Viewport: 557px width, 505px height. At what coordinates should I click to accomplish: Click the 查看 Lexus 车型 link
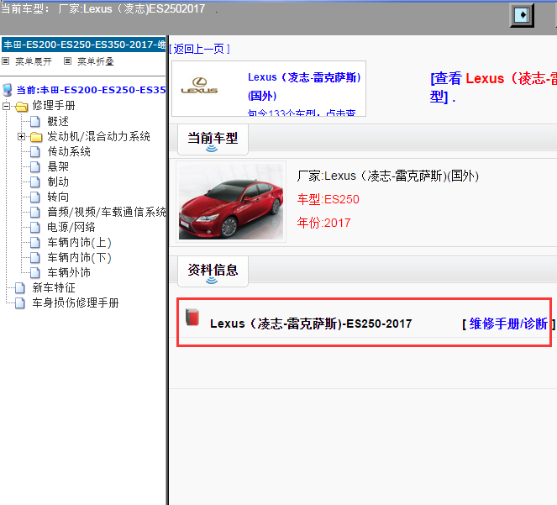493,87
